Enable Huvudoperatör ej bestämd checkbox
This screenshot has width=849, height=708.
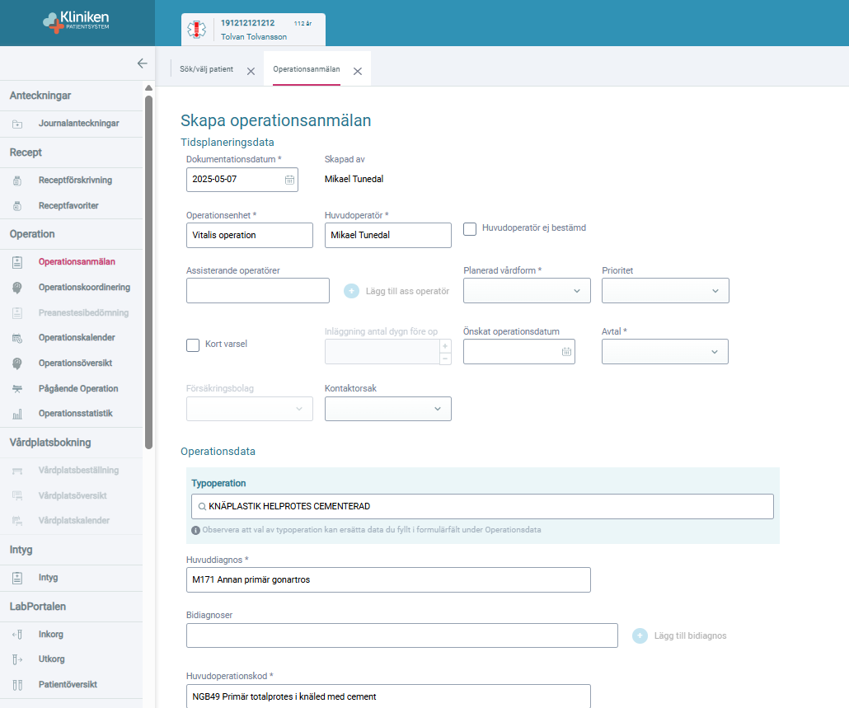470,229
